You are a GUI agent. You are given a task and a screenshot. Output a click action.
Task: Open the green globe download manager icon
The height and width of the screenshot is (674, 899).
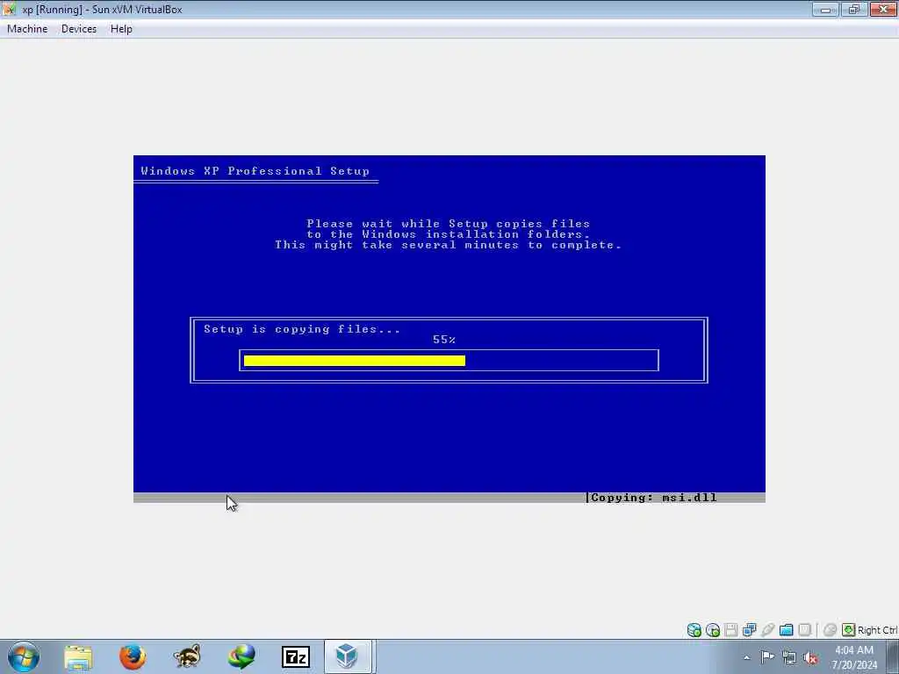[241, 656]
